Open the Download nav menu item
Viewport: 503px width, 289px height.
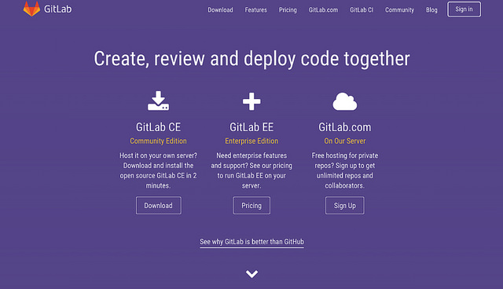[x=220, y=10]
